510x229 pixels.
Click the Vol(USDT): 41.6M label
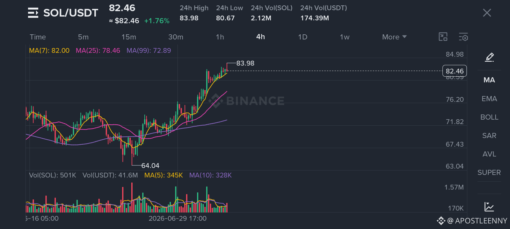pos(110,175)
